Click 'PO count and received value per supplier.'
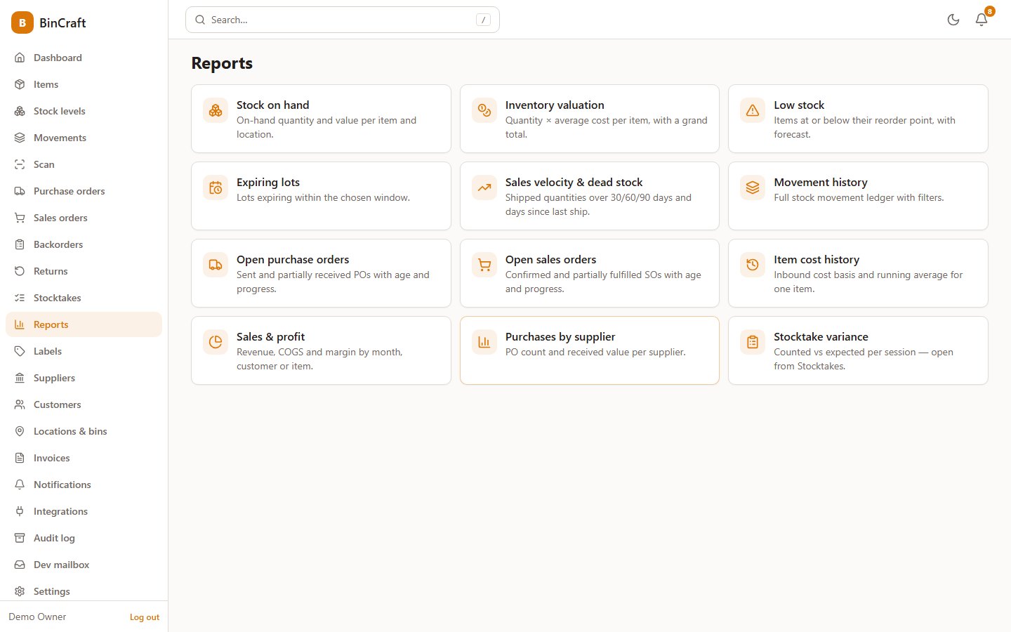The width and height of the screenshot is (1011, 632). (595, 353)
